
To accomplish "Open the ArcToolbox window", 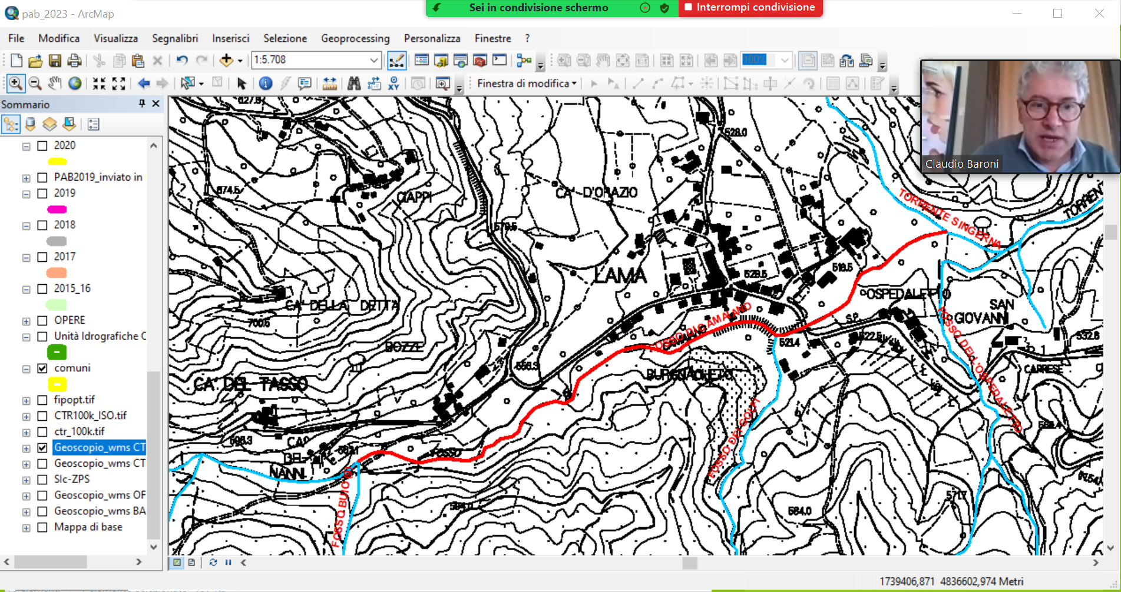I will coord(480,60).
